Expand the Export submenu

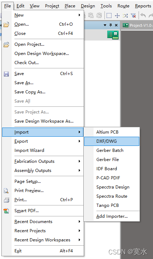(x=43, y=141)
